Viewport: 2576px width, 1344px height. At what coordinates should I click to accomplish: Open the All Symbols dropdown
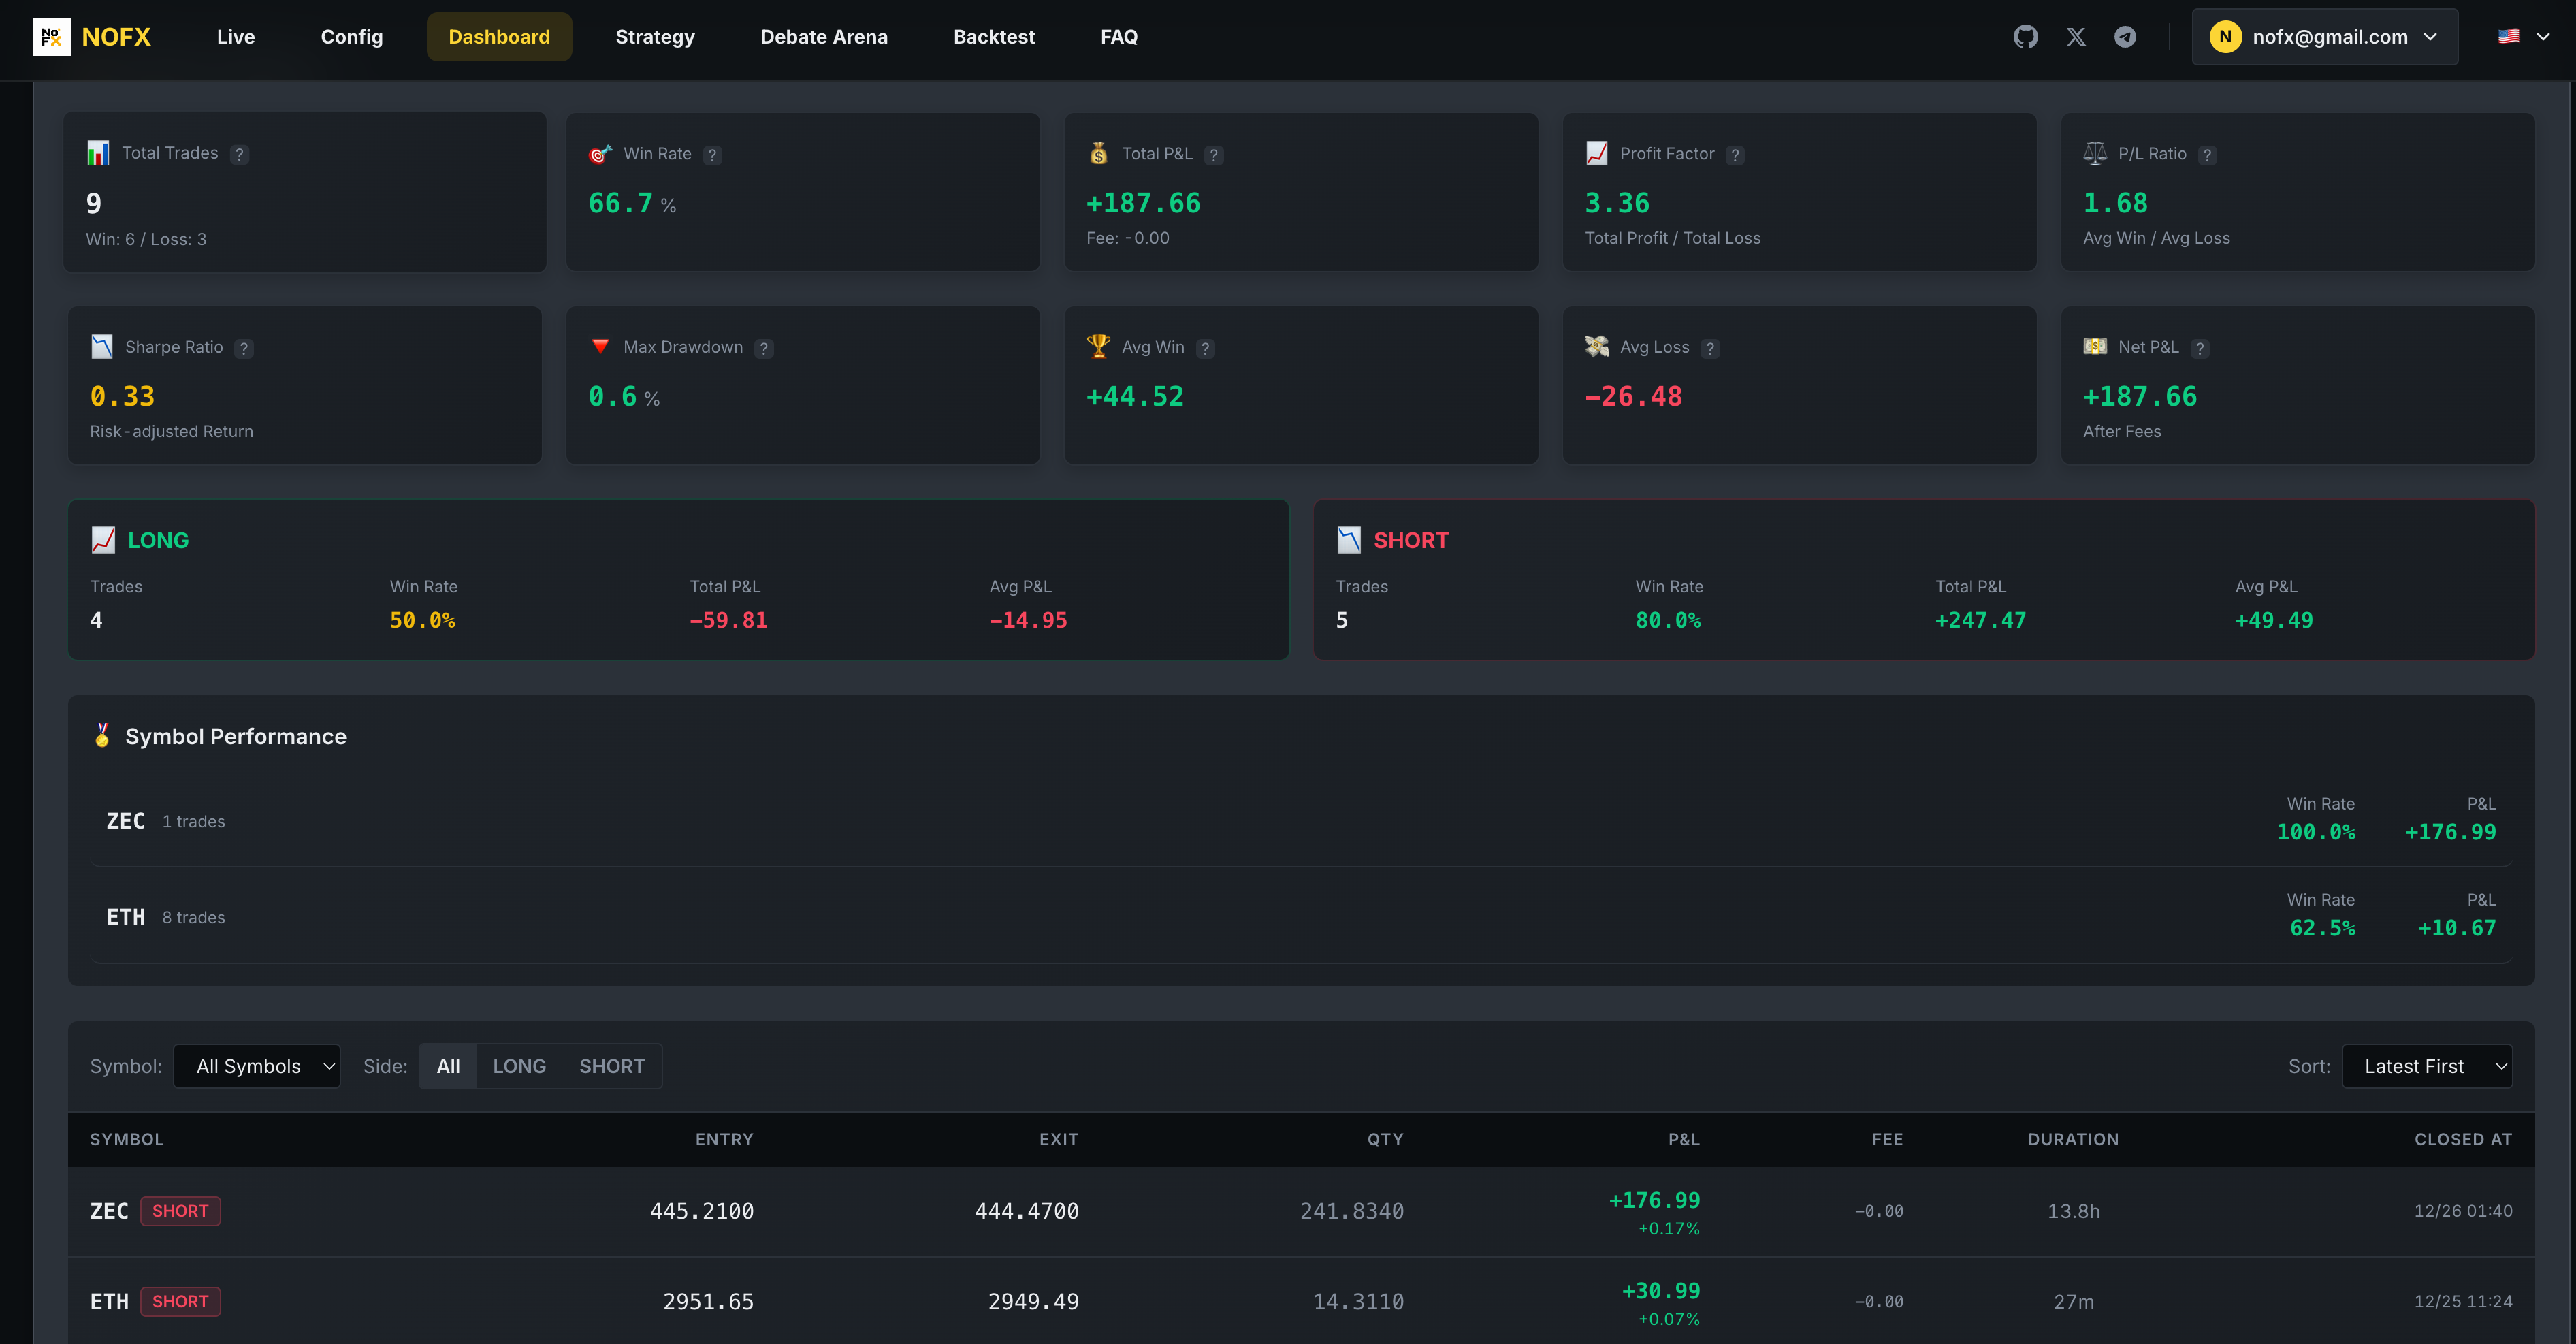click(257, 1066)
